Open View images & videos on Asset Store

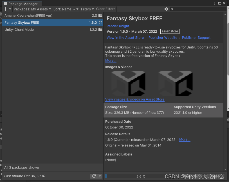click(x=135, y=99)
